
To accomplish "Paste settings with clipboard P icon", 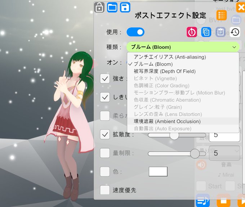I will tap(220, 32).
